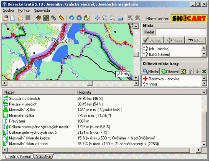The height and width of the screenshot is (161, 209).
Task: Click the Hledat button in key places
Action: click(151, 72)
